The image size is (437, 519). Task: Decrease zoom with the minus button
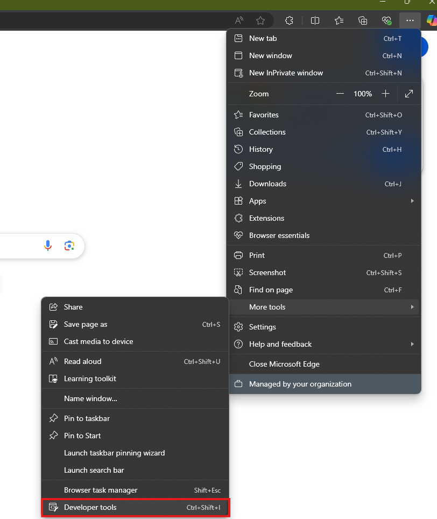(340, 94)
